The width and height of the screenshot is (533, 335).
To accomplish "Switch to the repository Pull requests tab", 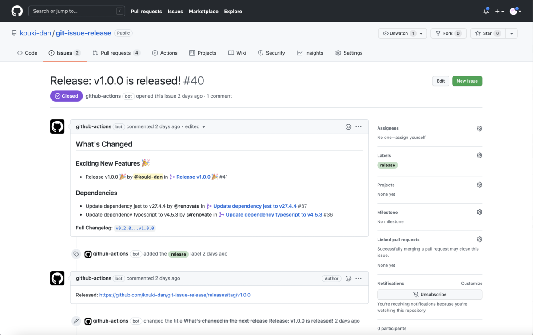I will point(116,53).
